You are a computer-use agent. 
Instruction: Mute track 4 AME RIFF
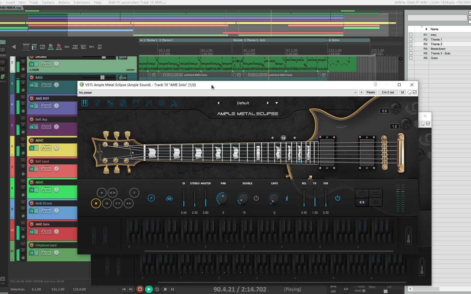(x=23, y=97)
